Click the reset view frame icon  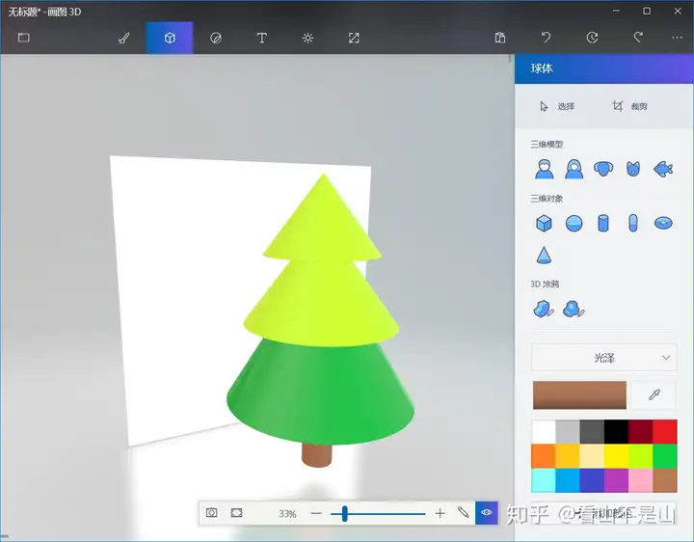tap(236, 513)
